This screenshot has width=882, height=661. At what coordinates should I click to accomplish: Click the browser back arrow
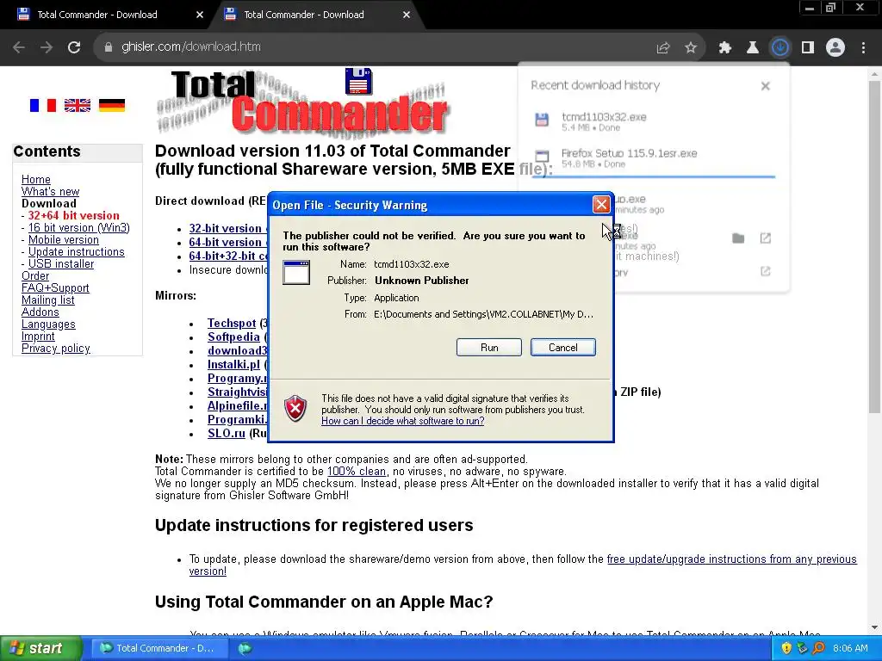tap(19, 47)
